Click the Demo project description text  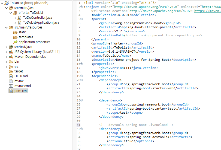click(x=143, y=60)
